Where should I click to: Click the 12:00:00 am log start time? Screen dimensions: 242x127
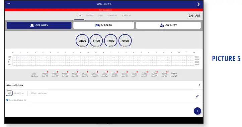19,93
